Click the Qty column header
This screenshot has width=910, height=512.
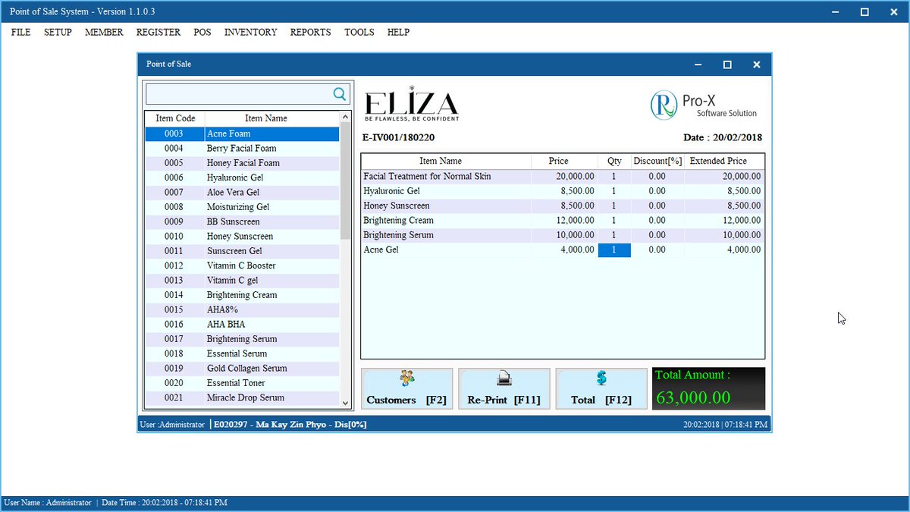(x=614, y=161)
